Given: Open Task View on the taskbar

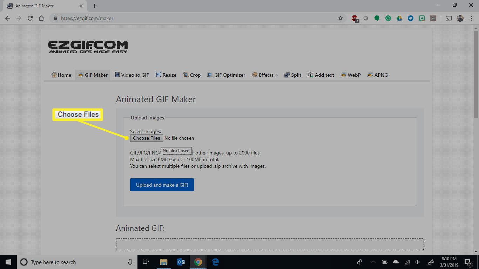Looking at the screenshot, I should pyautogui.click(x=146, y=262).
